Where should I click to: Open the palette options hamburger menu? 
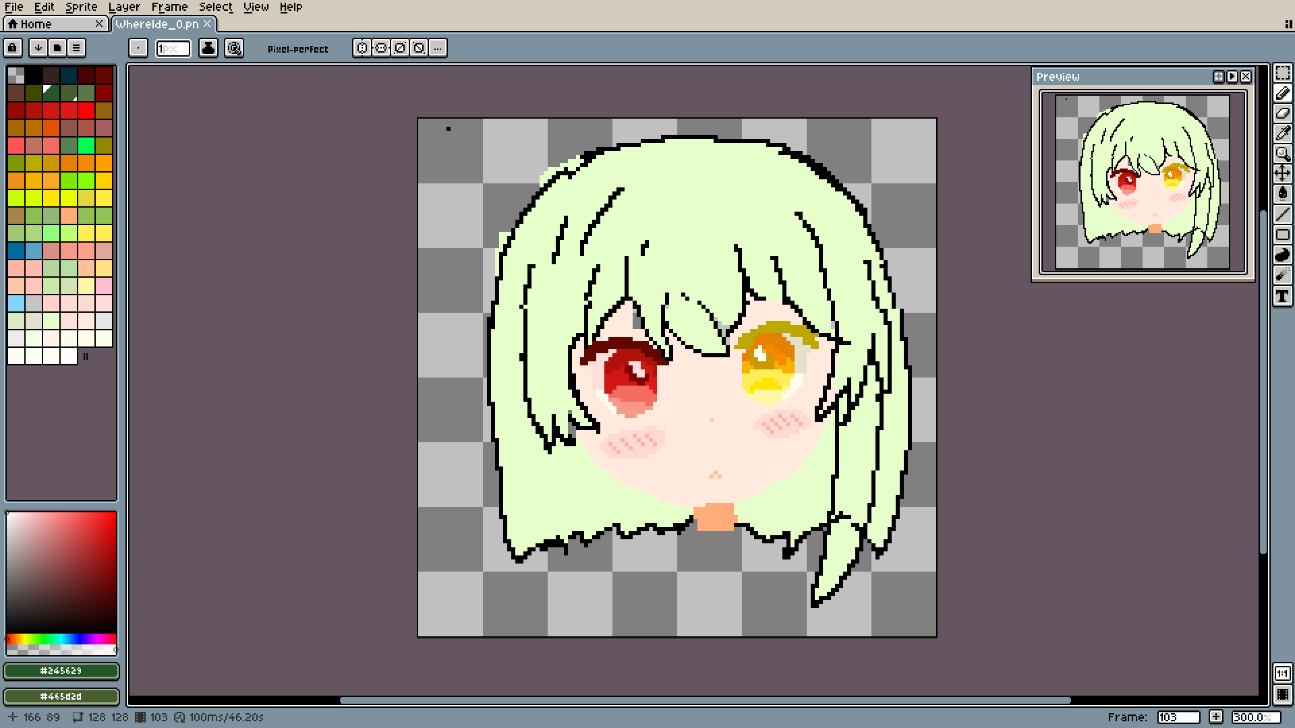(x=76, y=48)
